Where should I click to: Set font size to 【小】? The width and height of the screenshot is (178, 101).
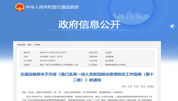pyautogui.click(x=143, y=87)
